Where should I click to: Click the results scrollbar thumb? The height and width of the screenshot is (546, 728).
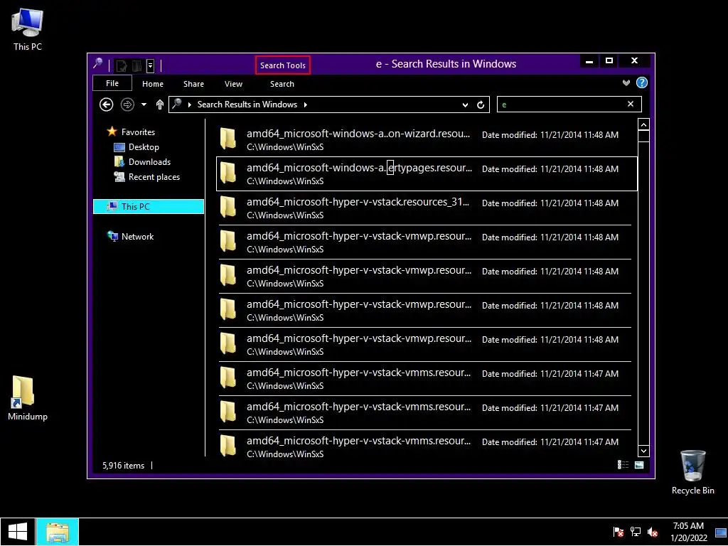point(643,136)
